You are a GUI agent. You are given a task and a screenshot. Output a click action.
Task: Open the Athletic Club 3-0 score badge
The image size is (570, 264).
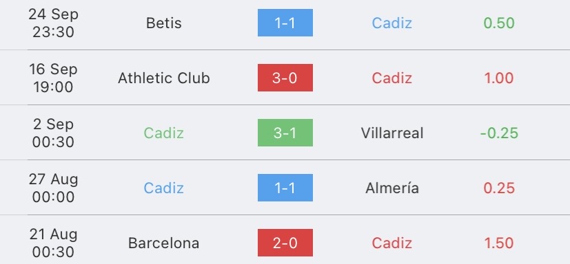click(285, 78)
